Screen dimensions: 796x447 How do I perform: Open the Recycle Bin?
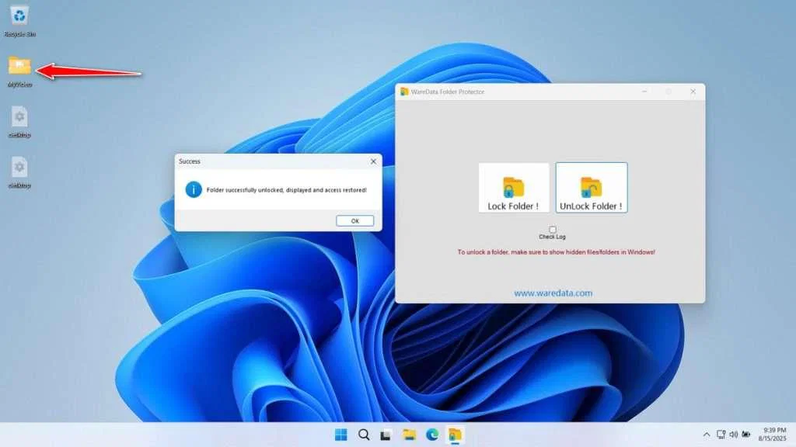click(19, 16)
